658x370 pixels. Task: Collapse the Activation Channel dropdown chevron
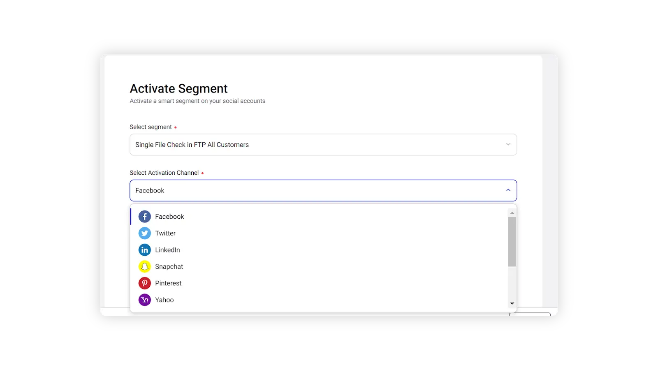(x=508, y=190)
